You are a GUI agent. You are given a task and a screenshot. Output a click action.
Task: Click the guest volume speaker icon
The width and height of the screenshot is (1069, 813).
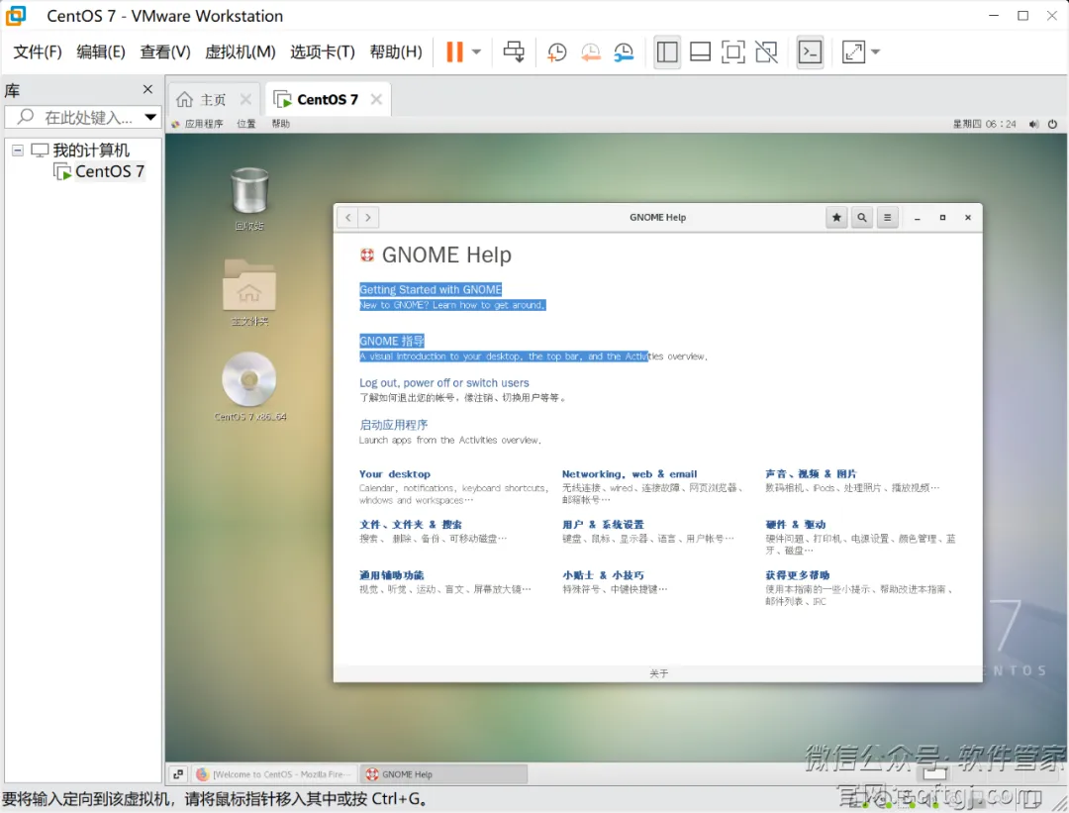pyautogui.click(x=1033, y=124)
